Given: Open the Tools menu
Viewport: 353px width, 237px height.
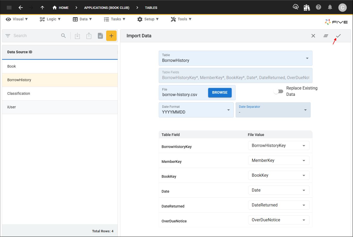Looking at the screenshot, I should (181, 19).
